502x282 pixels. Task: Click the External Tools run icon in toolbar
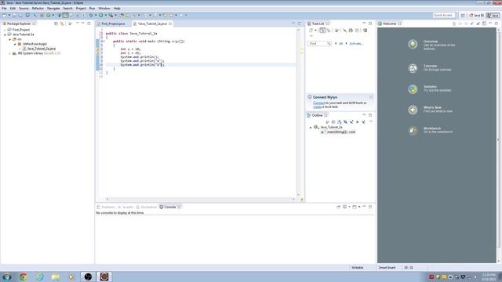pyautogui.click(x=111, y=15)
